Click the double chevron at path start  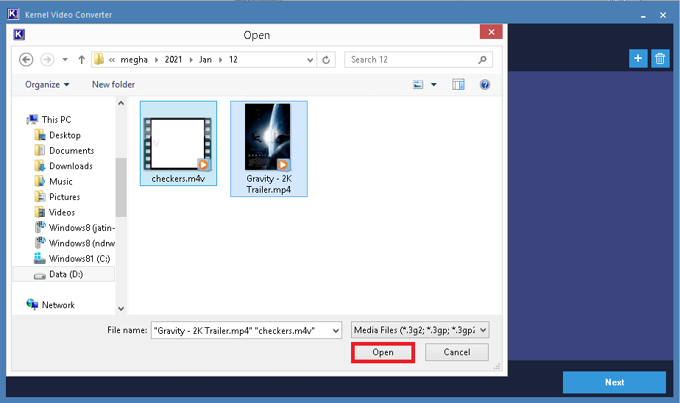tap(112, 60)
